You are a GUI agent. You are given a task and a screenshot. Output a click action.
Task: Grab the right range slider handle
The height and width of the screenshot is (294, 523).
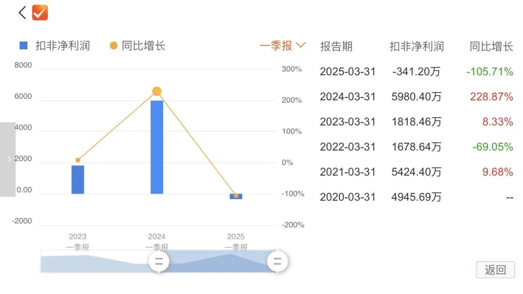277,261
